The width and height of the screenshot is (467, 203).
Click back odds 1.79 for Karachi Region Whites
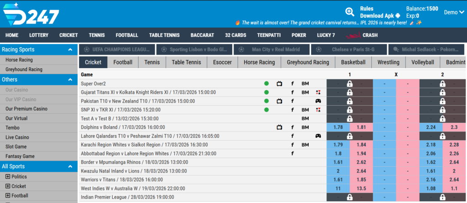(338, 145)
